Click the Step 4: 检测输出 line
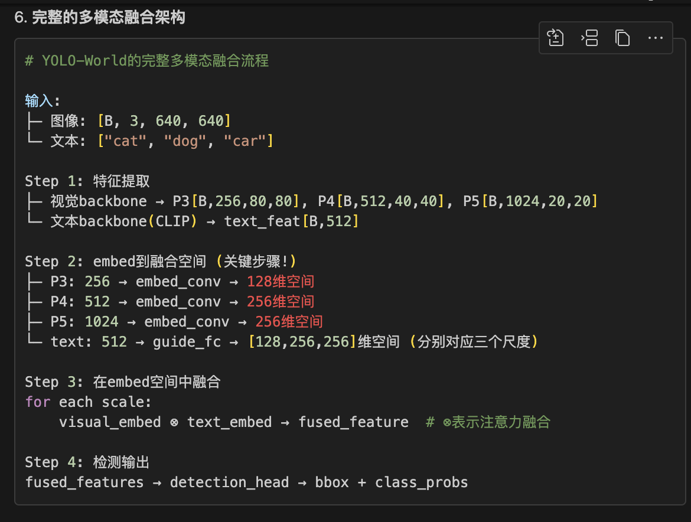Viewport: 691px width, 522px height. click(x=87, y=462)
